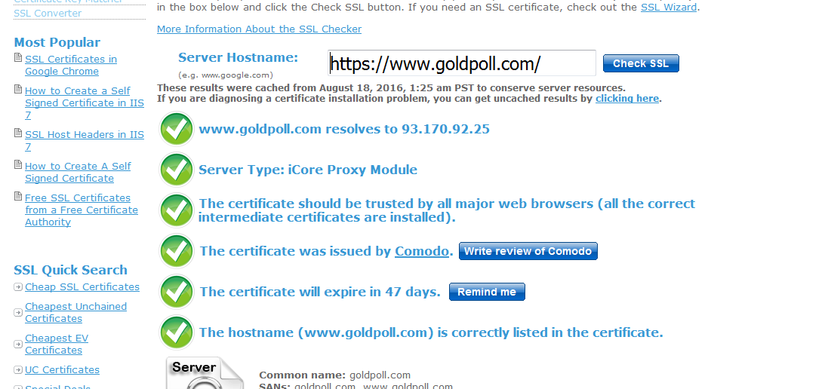This screenshot has width=828, height=389.
Task: Click the text 'Server Type: iCore Proxy Module'
Action: coord(308,170)
